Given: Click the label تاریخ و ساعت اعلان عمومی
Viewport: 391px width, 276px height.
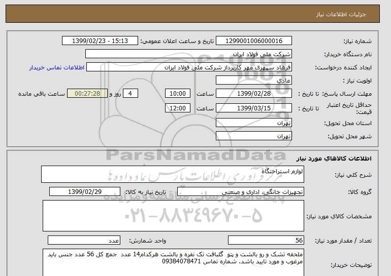Looking at the screenshot, I should [177, 41].
